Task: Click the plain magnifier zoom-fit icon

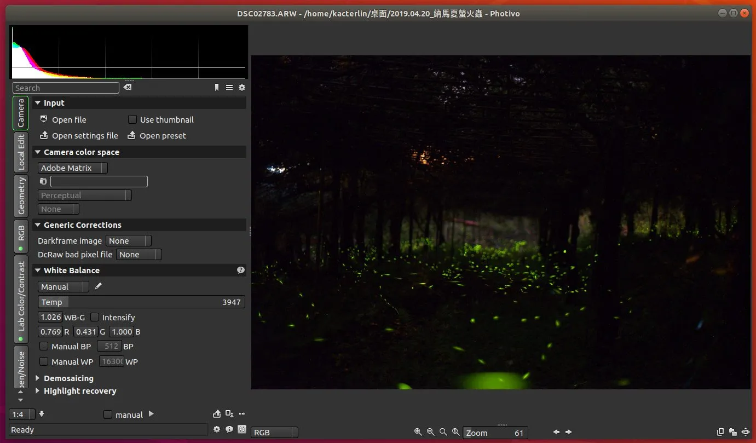Action: (x=443, y=432)
